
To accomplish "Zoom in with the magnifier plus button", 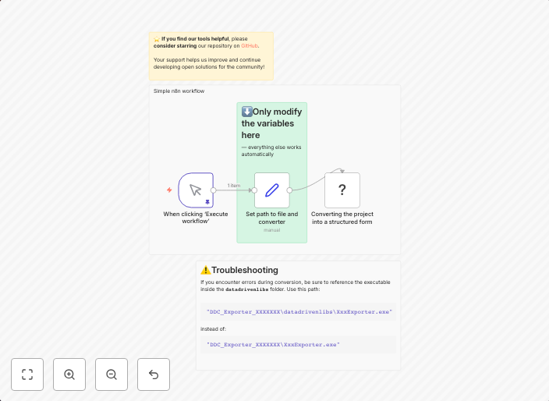I will point(69,374).
